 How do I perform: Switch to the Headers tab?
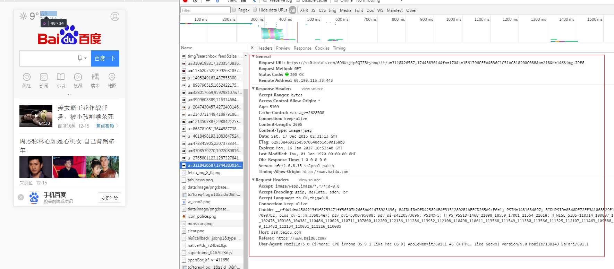(x=265, y=48)
